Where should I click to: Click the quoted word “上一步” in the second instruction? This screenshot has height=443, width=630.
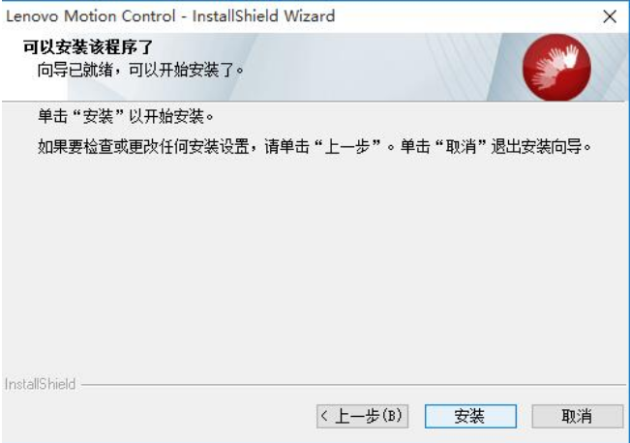pos(347,147)
